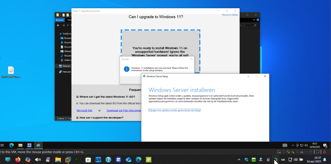Open Explorer recent locations dropdown arrow
Image resolution: width=331 pixels, height=164 pixels.
[68, 25]
